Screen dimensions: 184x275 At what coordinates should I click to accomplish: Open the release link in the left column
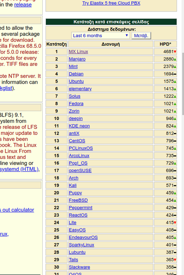click(23, 5)
